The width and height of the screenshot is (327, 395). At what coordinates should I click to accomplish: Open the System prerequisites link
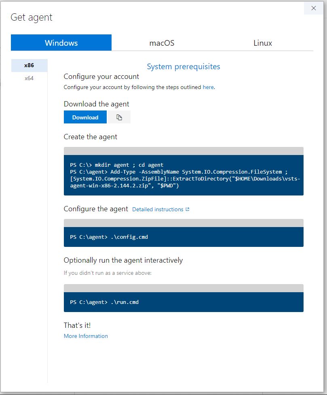(184, 66)
